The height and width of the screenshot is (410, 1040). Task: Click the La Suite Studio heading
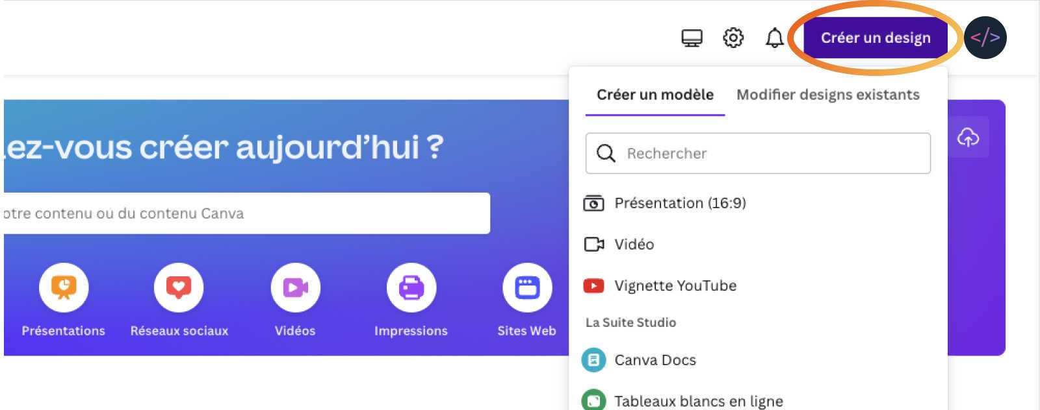pyautogui.click(x=631, y=322)
